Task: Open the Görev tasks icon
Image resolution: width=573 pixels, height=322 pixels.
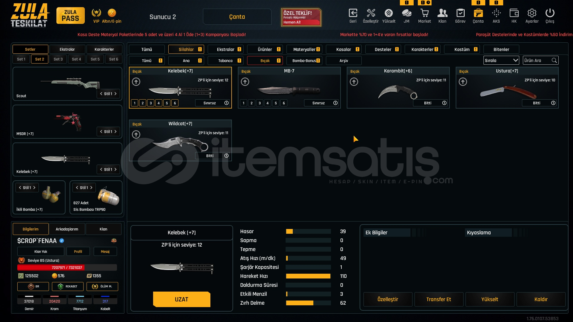Action: click(460, 13)
